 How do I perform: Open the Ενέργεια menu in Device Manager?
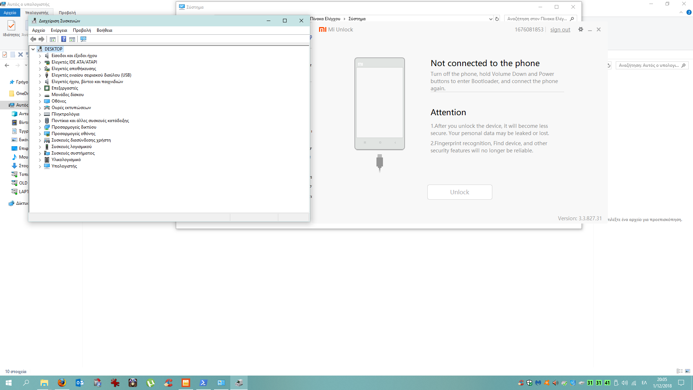[59, 30]
